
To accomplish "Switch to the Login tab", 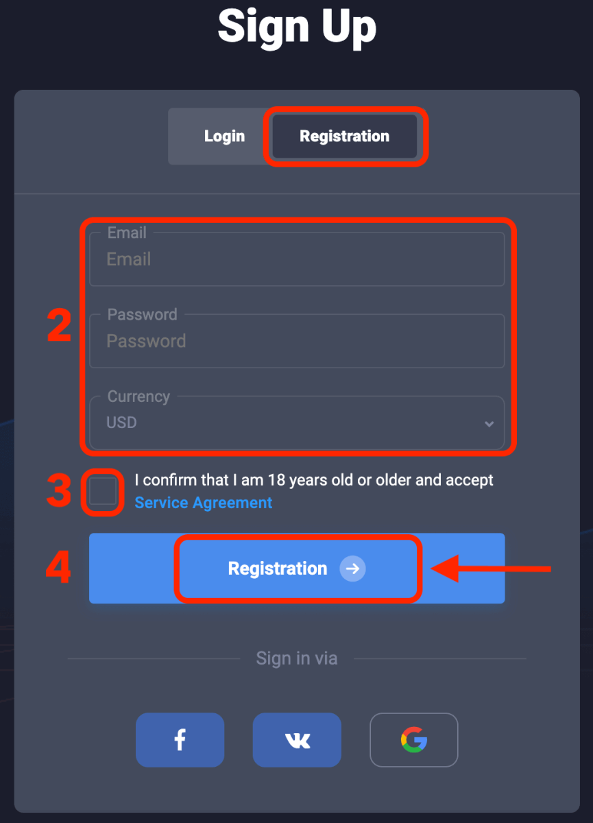I will [x=224, y=136].
